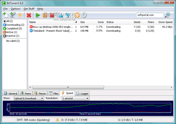
Task: Pause the torrent using the orange pause icon
Action: click(x=45, y=15)
